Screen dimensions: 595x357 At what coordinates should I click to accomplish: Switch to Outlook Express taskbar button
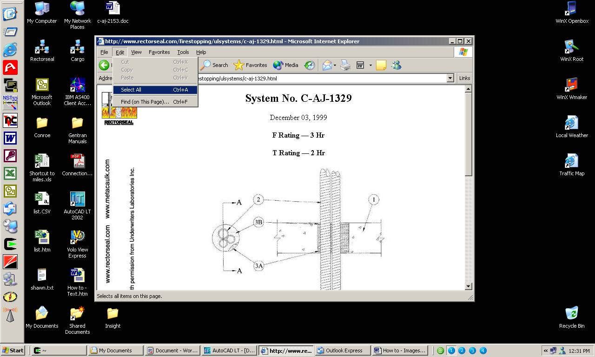point(343,350)
